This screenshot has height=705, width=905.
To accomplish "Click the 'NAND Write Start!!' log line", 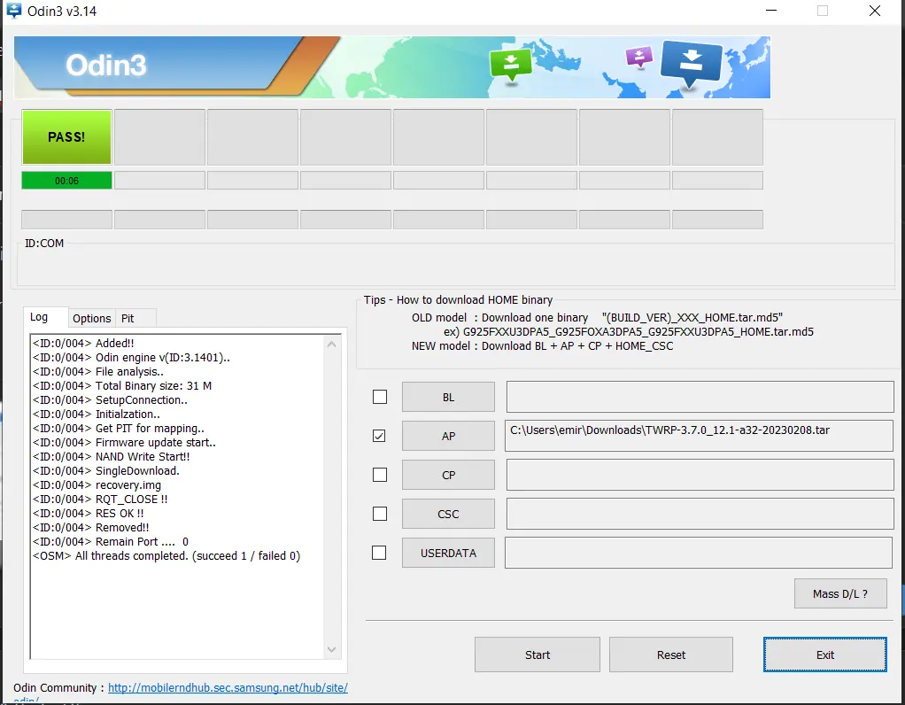I will pos(112,456).
